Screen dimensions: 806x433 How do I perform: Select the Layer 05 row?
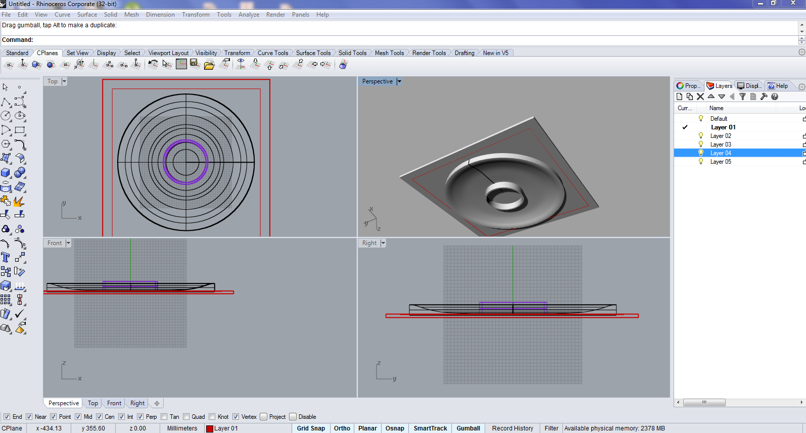coord(740,162)
